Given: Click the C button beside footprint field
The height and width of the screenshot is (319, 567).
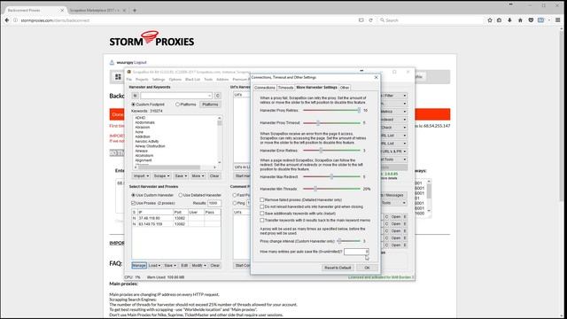Looking at the screenshot, I should [218, 96].
